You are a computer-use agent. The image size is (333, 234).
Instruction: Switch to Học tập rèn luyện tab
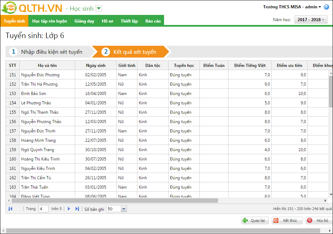click(49, 21)
